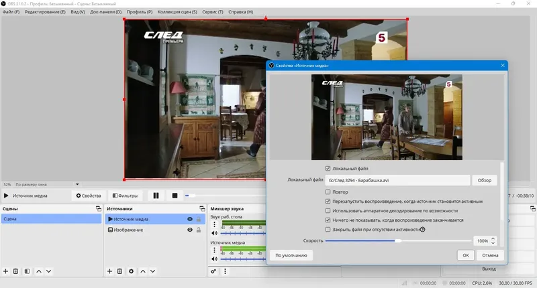Open scene filters icon in the Сцены panel
Screen dimensions: 537x288
(x=27, y=271)
